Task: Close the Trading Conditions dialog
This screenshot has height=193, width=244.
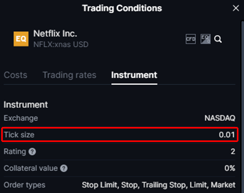Action: [235, 8]
